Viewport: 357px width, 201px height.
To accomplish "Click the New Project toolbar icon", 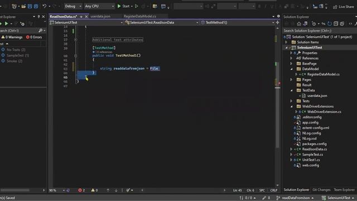I will click(14, 6).
